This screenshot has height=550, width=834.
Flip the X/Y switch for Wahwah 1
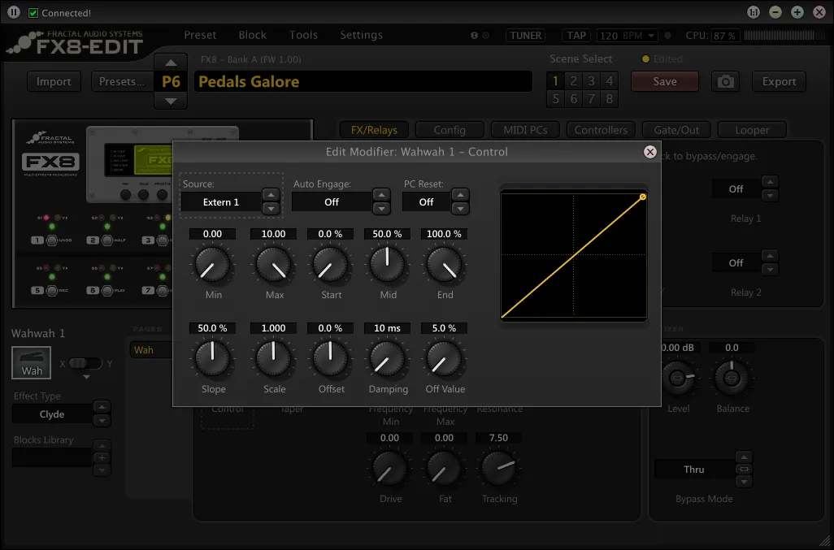click(85, 363)
